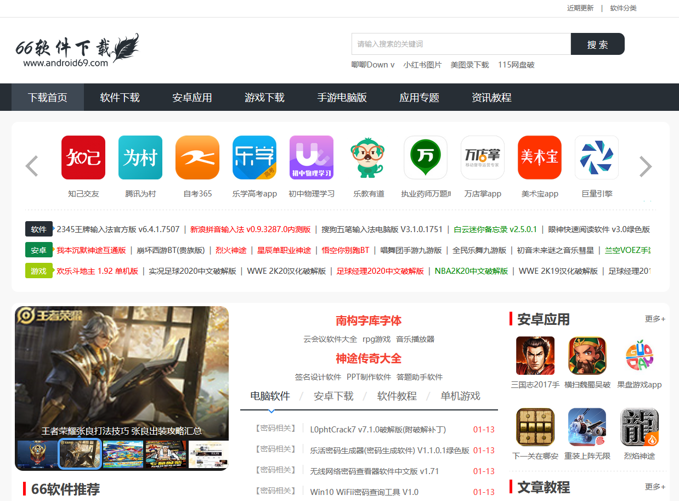Open the 自考365 app icon
The height and width of the screenshot is (501, 679).
197,157
